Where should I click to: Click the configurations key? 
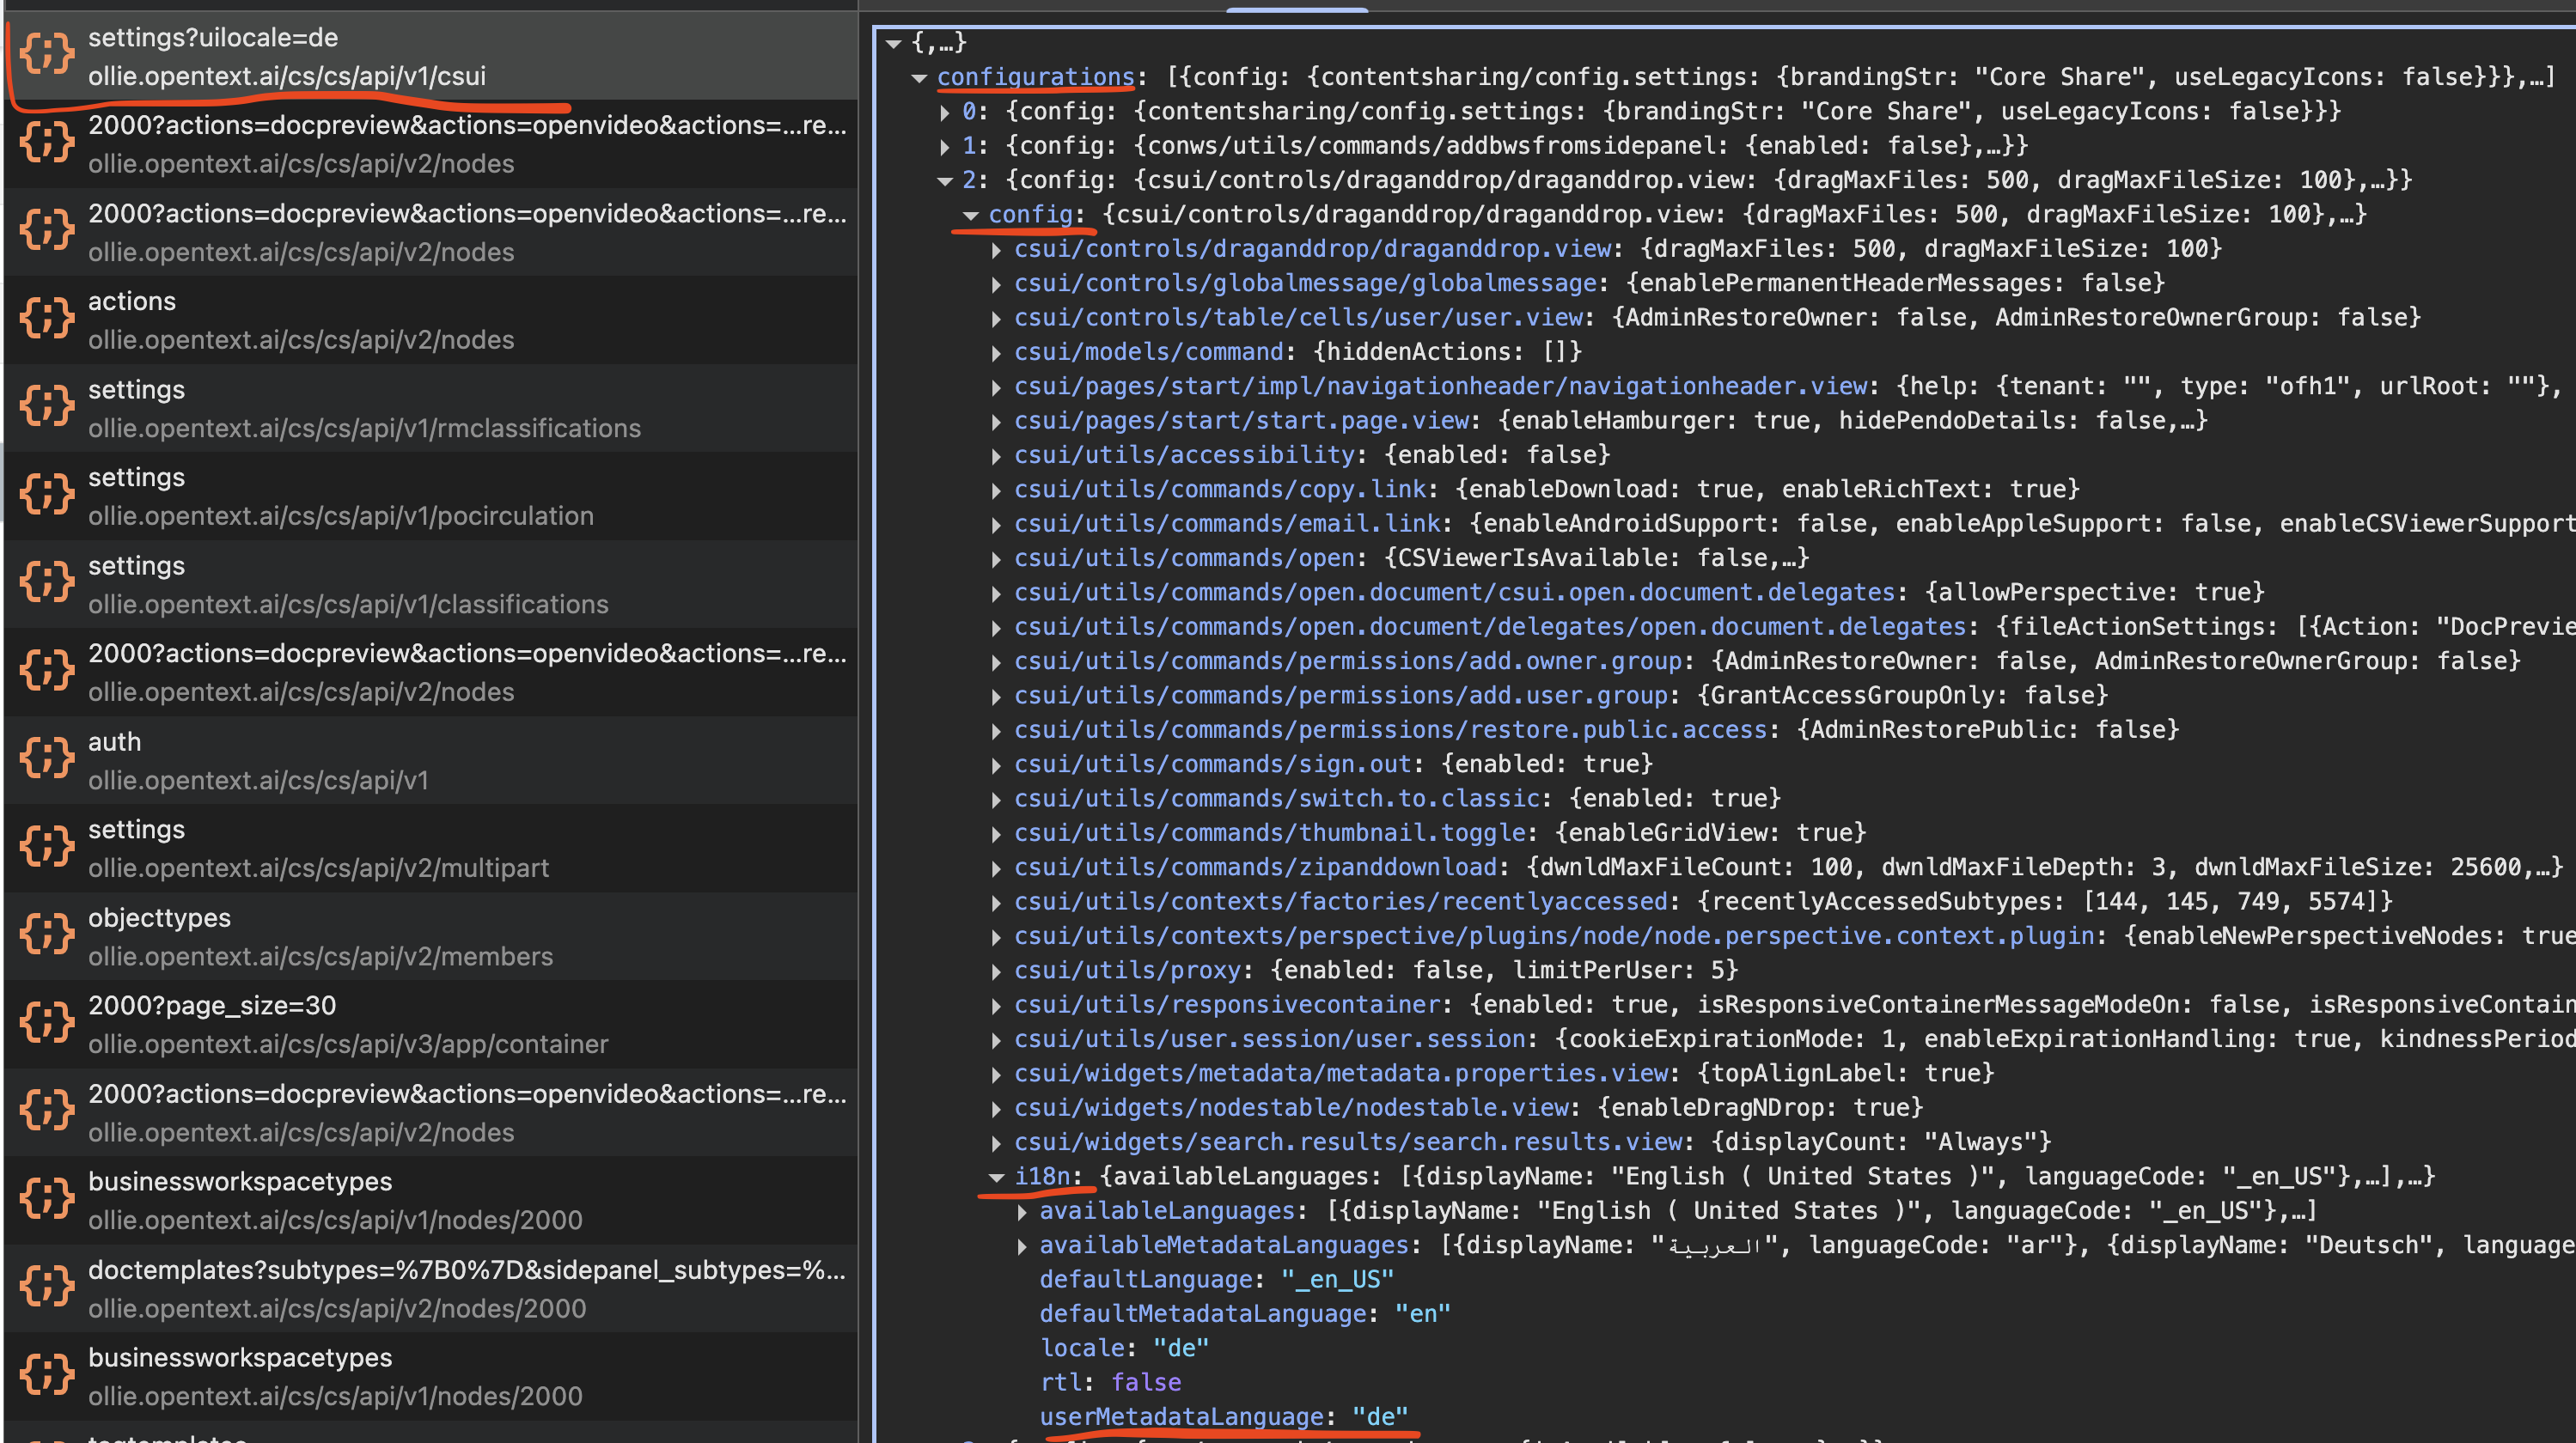1035,77
